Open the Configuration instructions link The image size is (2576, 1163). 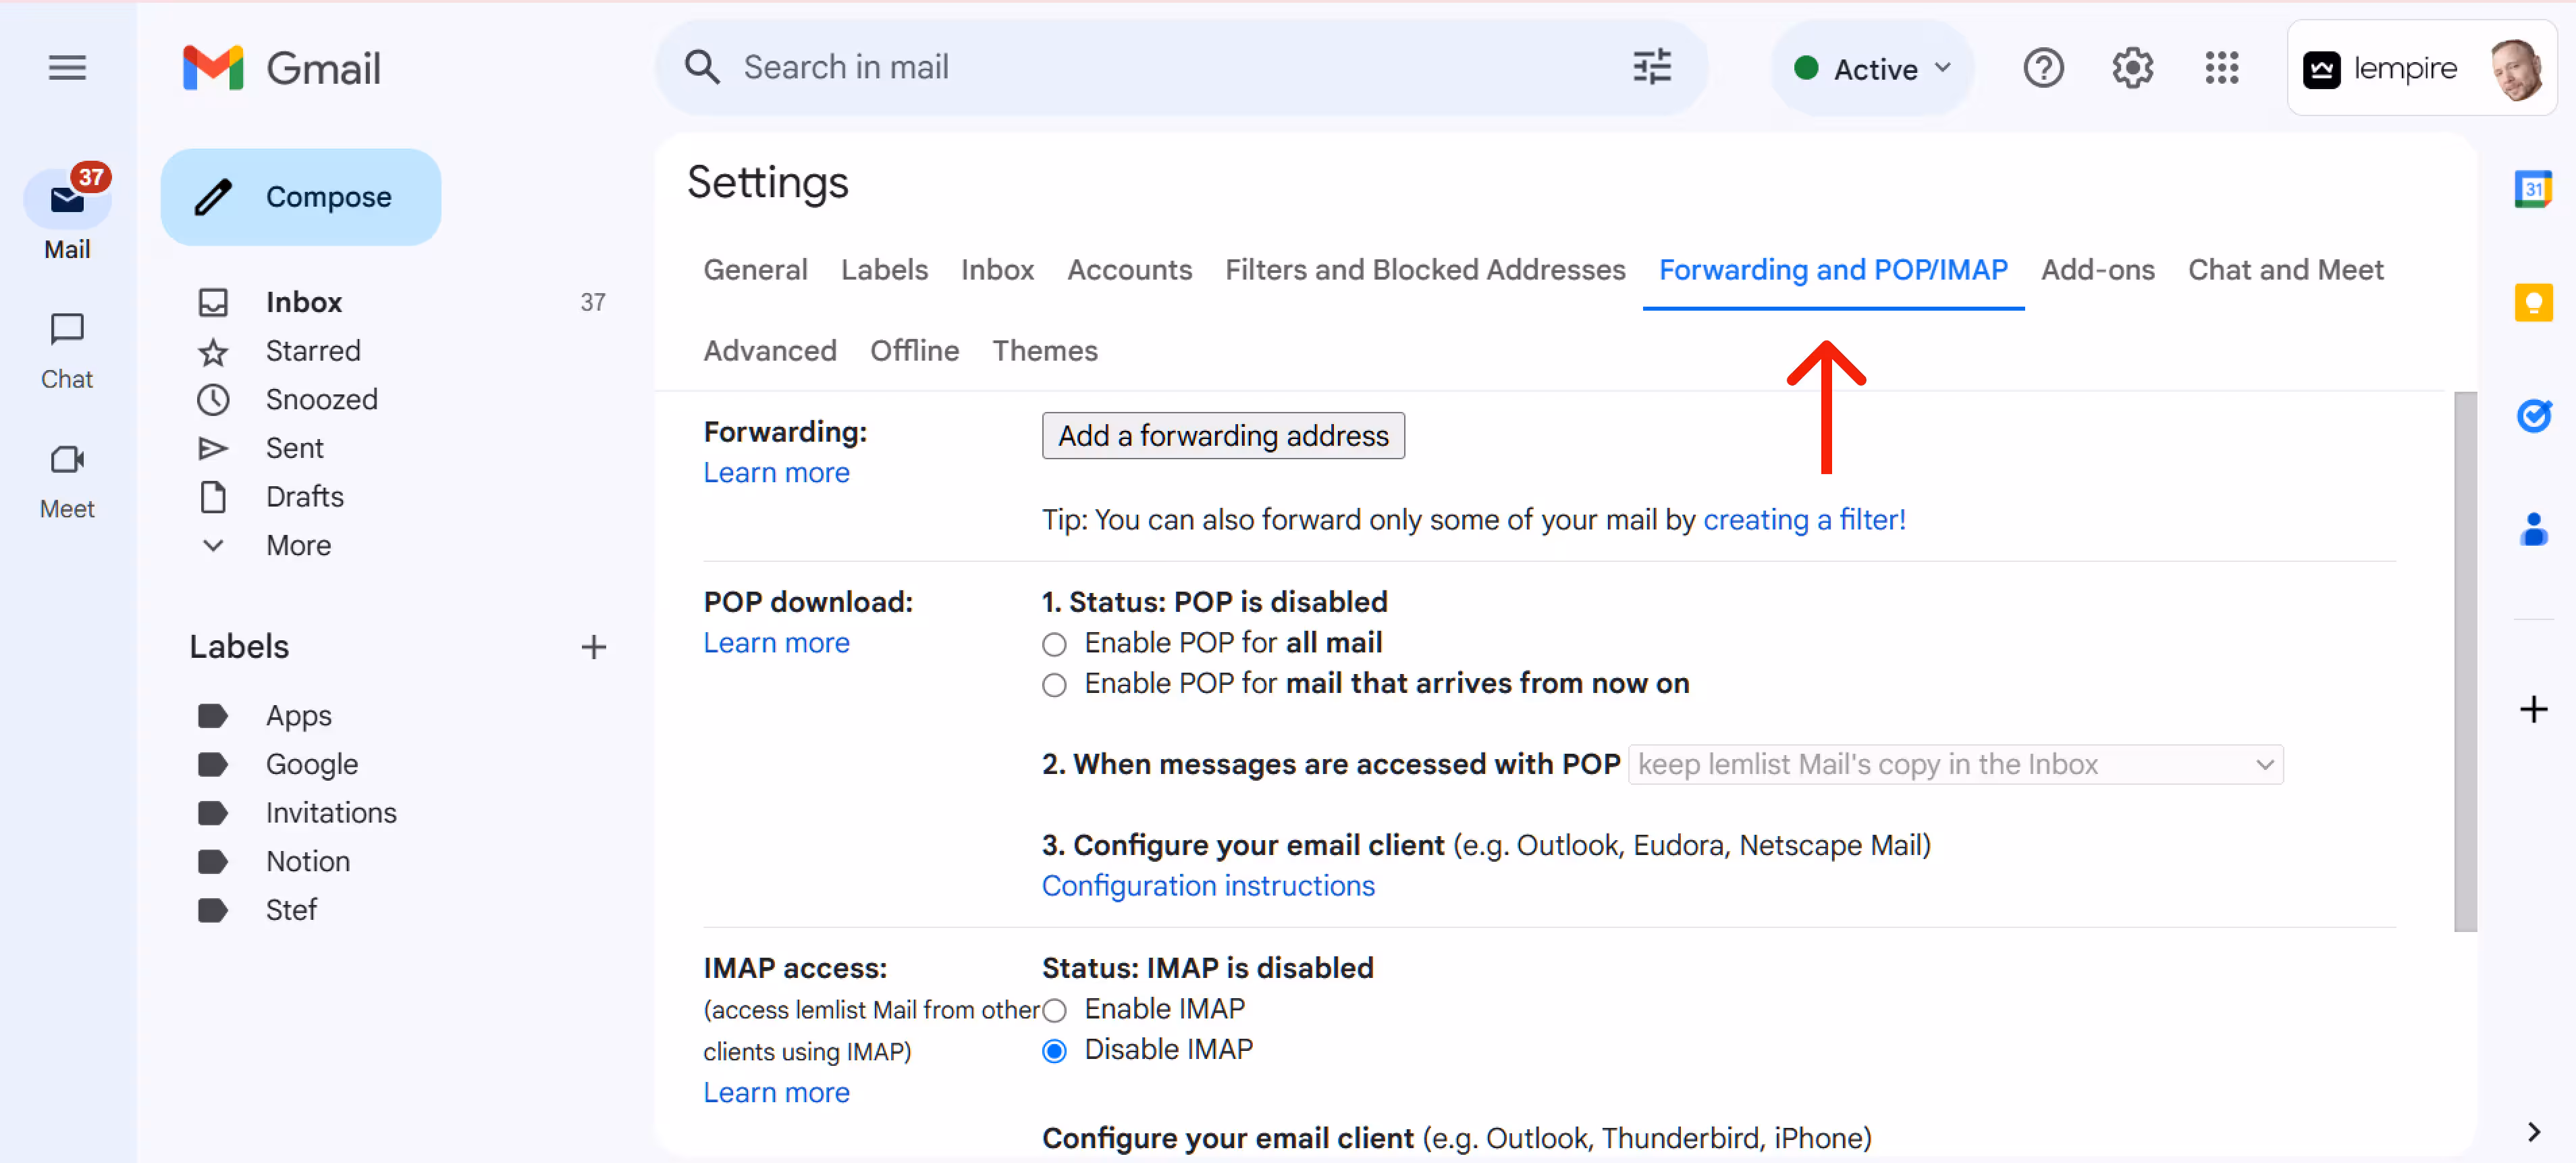[x=1208, y=886]
